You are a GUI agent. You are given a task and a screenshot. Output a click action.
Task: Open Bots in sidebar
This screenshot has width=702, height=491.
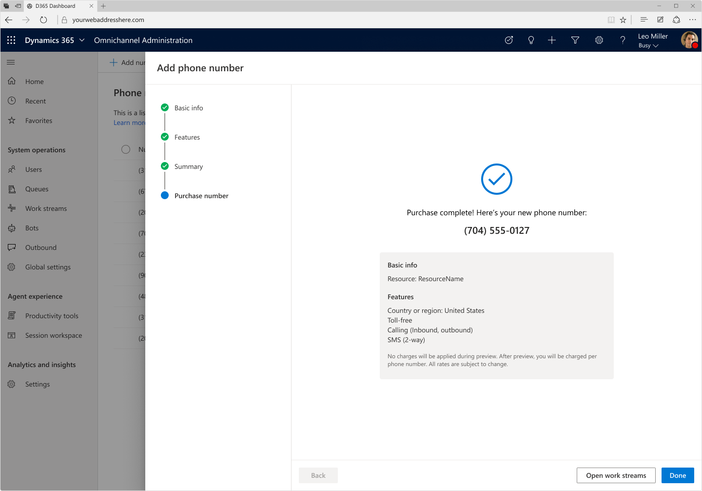coord(49,228)
